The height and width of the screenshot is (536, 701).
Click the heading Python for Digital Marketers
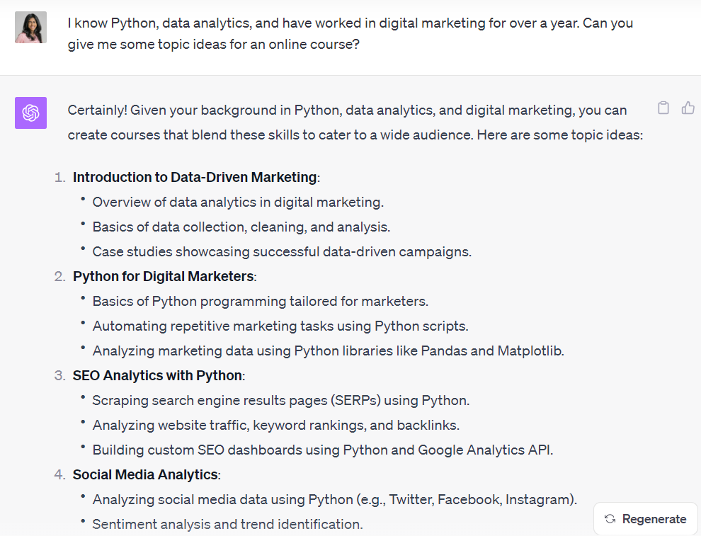pyautogui.click(x=162, y=276)
